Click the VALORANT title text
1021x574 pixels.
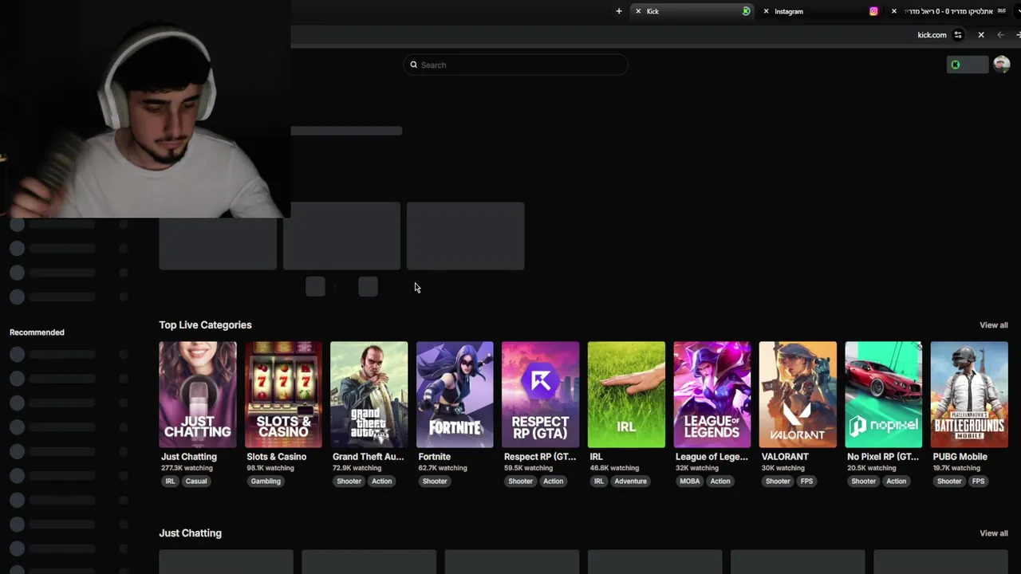(x=785, y=457)
